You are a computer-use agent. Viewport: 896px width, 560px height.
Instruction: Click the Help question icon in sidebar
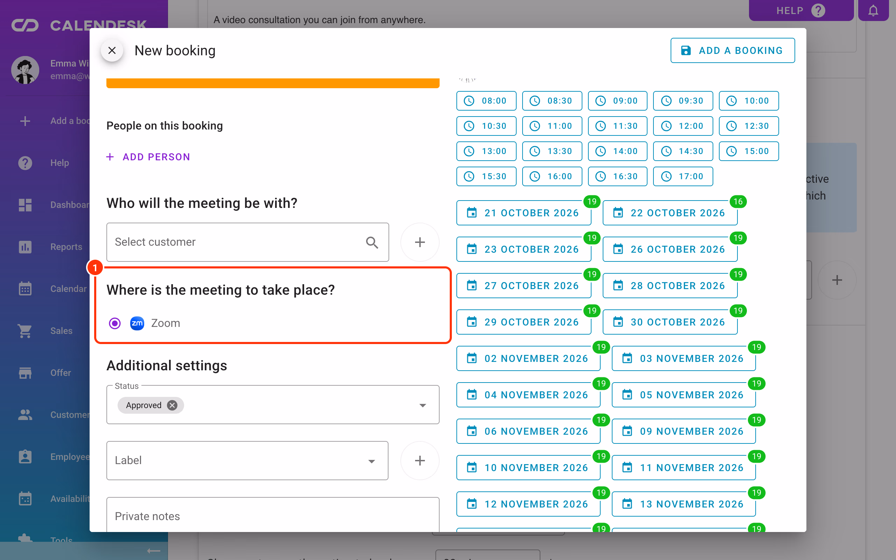[x=25, y=163]
